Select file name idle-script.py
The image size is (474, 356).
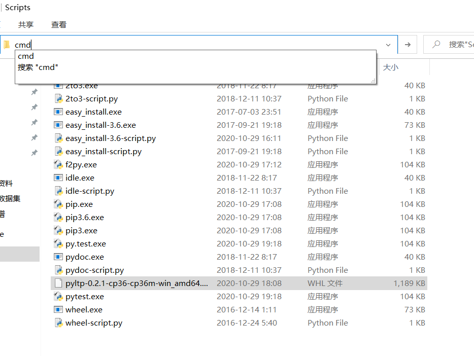point(90,191)
